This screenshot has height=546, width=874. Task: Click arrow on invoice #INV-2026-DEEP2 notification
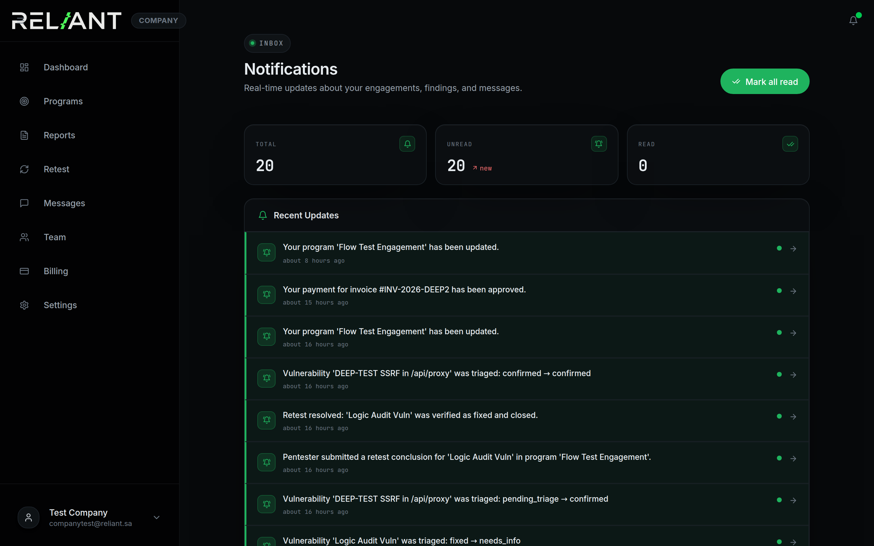pos(793,291)
